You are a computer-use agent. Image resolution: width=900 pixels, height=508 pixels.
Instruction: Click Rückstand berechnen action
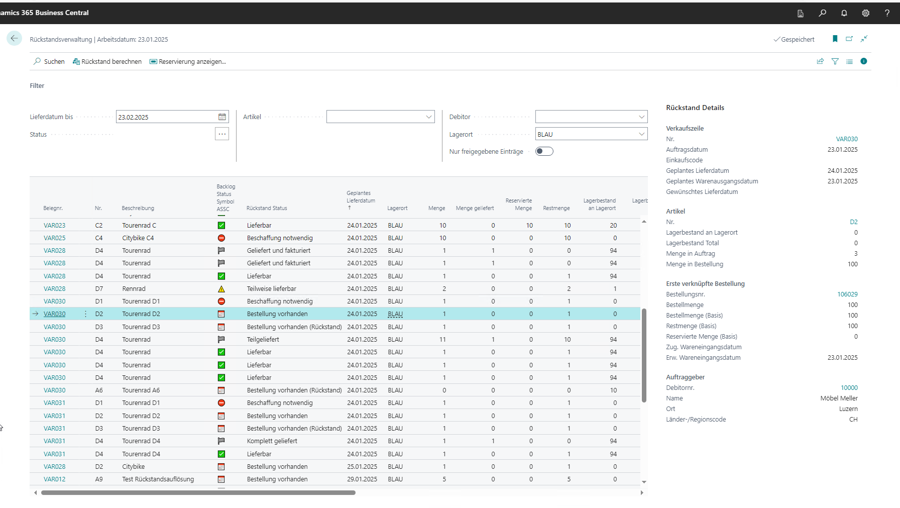(107, 61)
